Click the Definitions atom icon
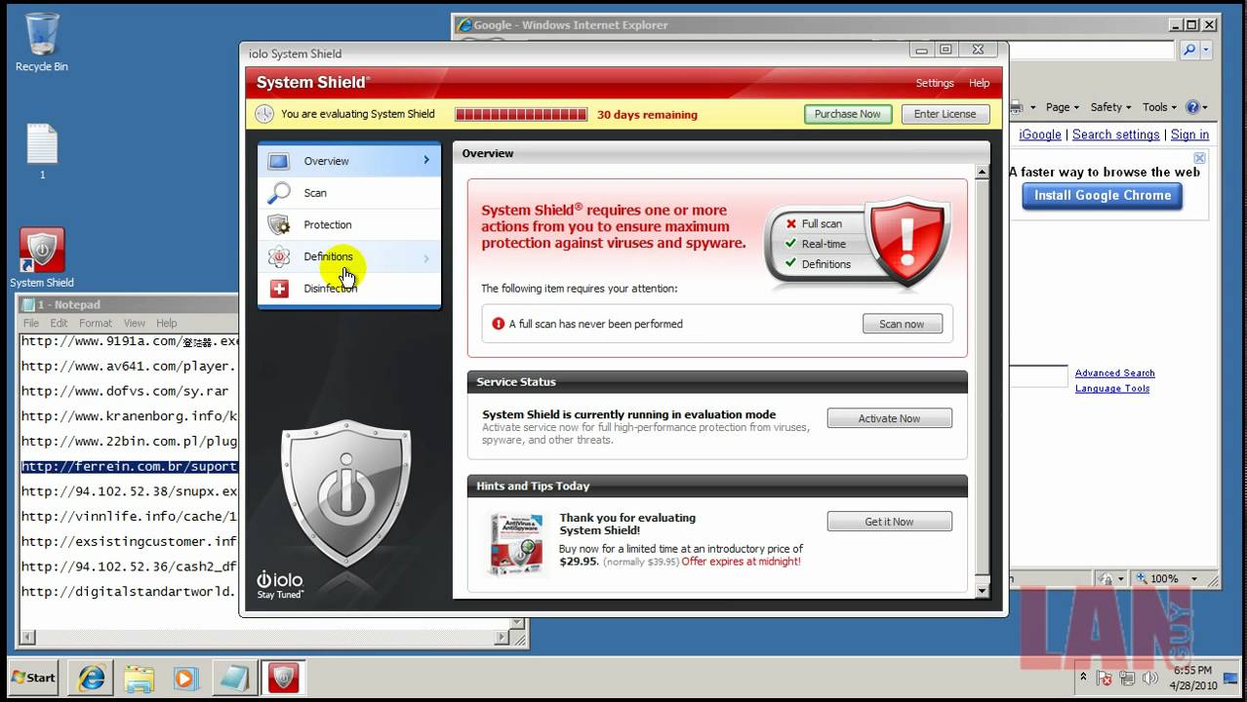The width and height of the screenshot is (1247, 702). [279, 257]
